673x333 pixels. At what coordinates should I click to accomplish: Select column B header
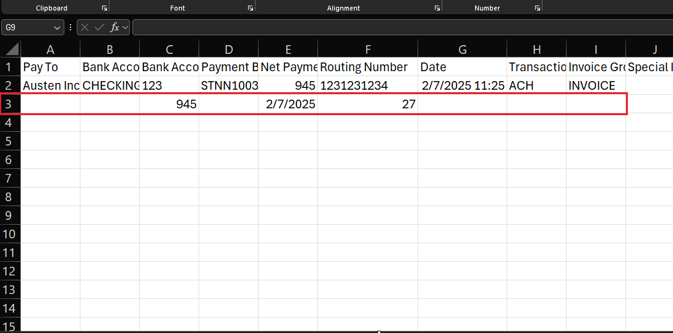[x=110, y=50]
